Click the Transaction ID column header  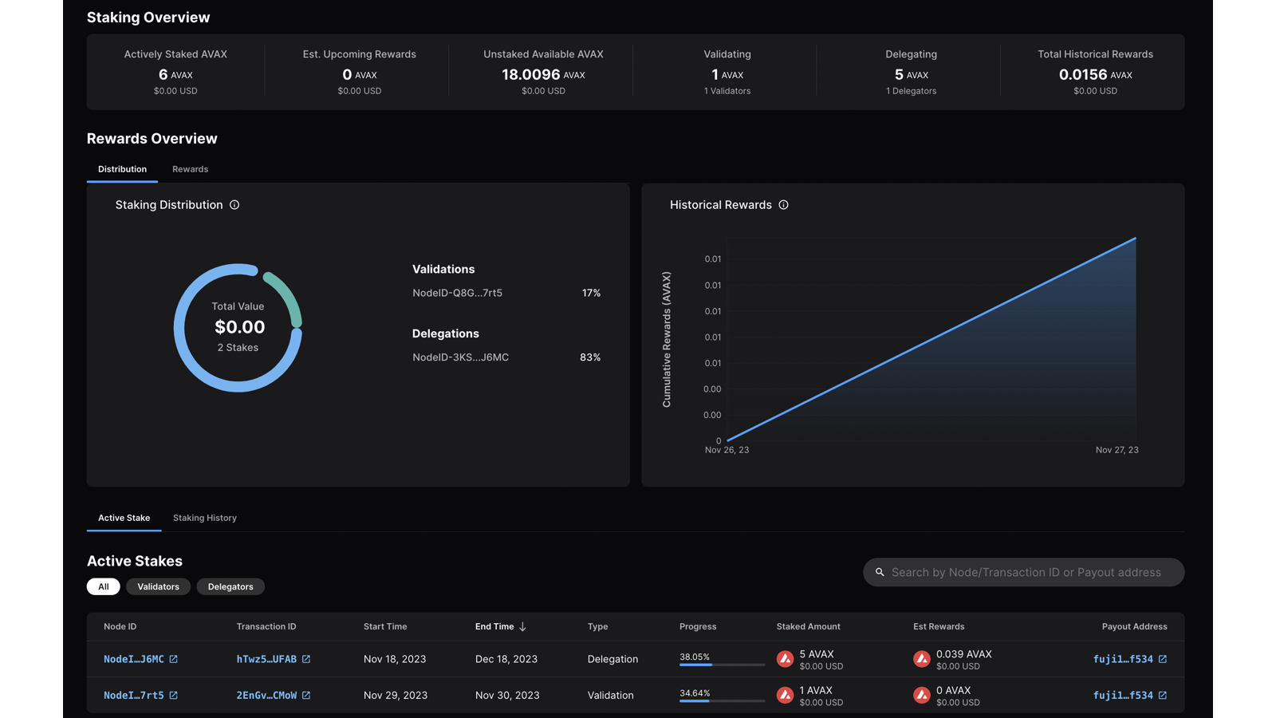coord(266,627)
